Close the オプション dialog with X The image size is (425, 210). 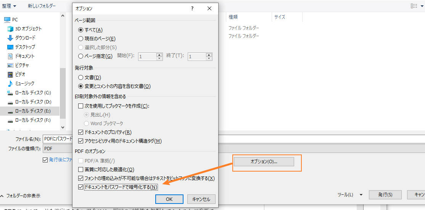pyautogui.click(x=209, y=8)
